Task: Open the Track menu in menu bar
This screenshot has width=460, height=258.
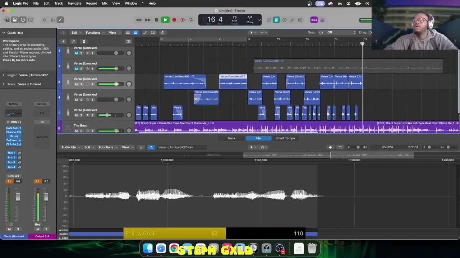Action: [x=59, y=3]
